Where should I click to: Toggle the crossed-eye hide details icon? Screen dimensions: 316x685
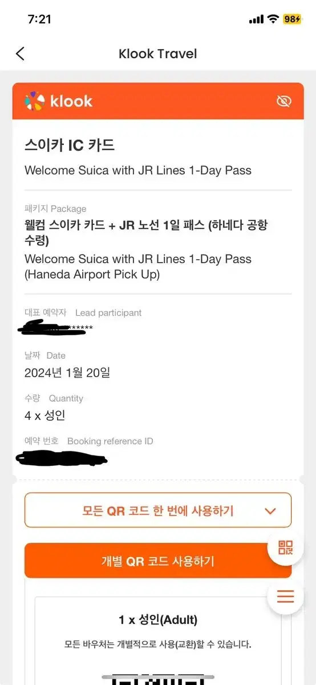pos(283,101)
